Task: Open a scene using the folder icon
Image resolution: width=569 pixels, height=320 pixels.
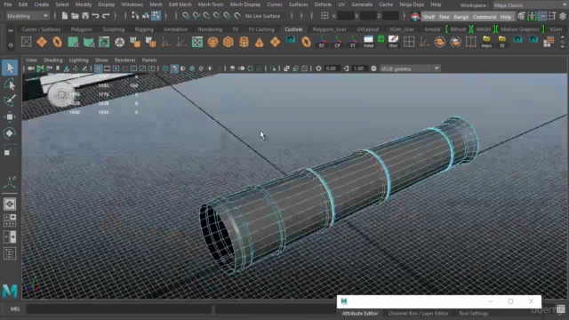Action: point(75,16)
